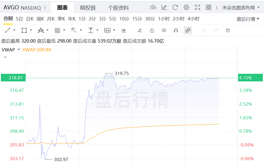The width and height of the screenshot is (264, 166).
Task: Open the 个股资料 tab
Action: [118, 8]
